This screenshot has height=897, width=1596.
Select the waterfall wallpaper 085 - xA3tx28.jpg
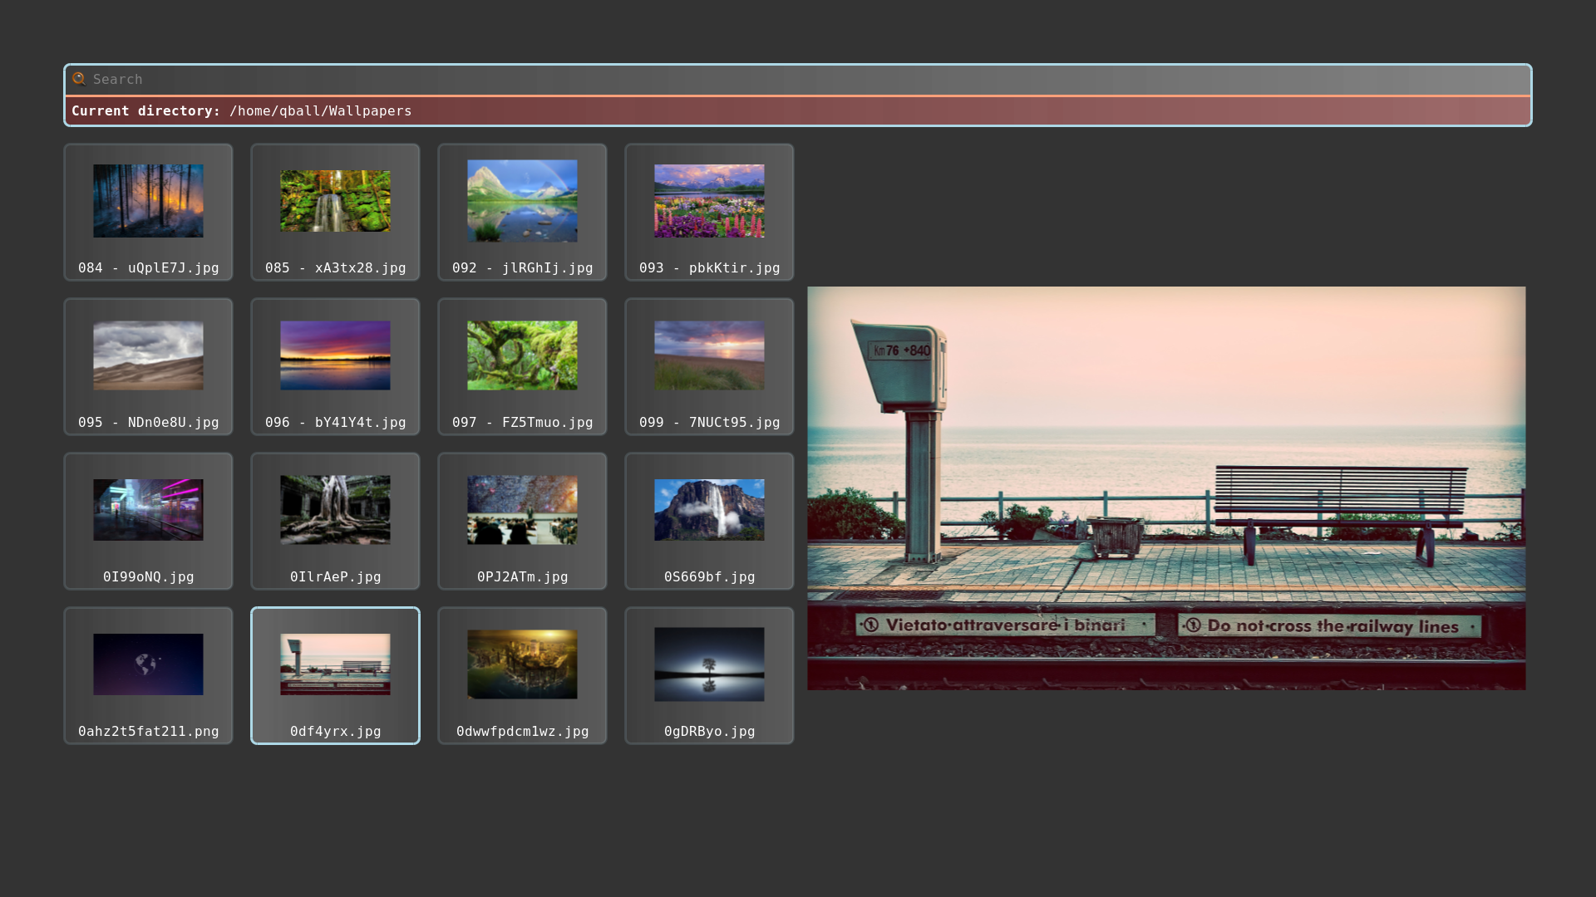click(335, 213)
